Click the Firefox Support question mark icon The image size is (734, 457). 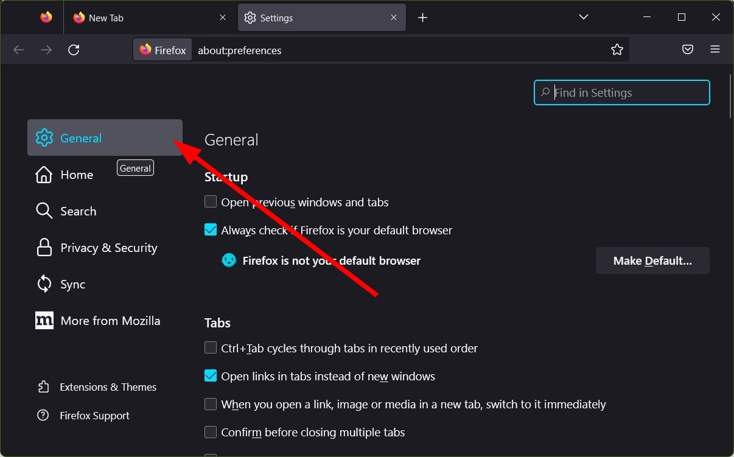click(x=43, y=416)
